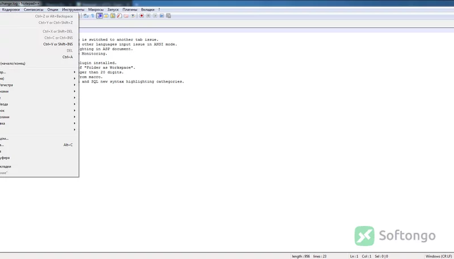Open the Вкладки menu
This screenshot has width=454, height=259.
click(148, 10)
